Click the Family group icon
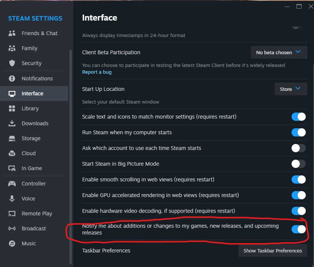The image size is (314, 267). [12, 48]
